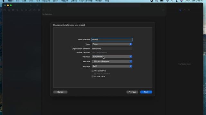The width and height of the screenshot is (206, 115).
Task: Open the Debug menu
Action: click(74, 1)
